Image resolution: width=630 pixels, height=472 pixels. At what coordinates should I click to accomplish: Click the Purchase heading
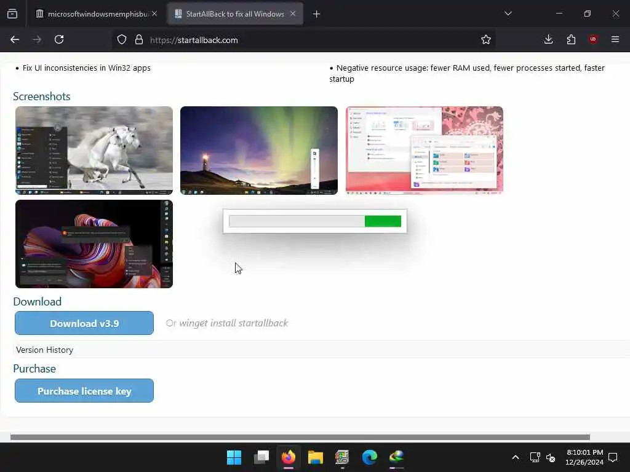[34, 369]
